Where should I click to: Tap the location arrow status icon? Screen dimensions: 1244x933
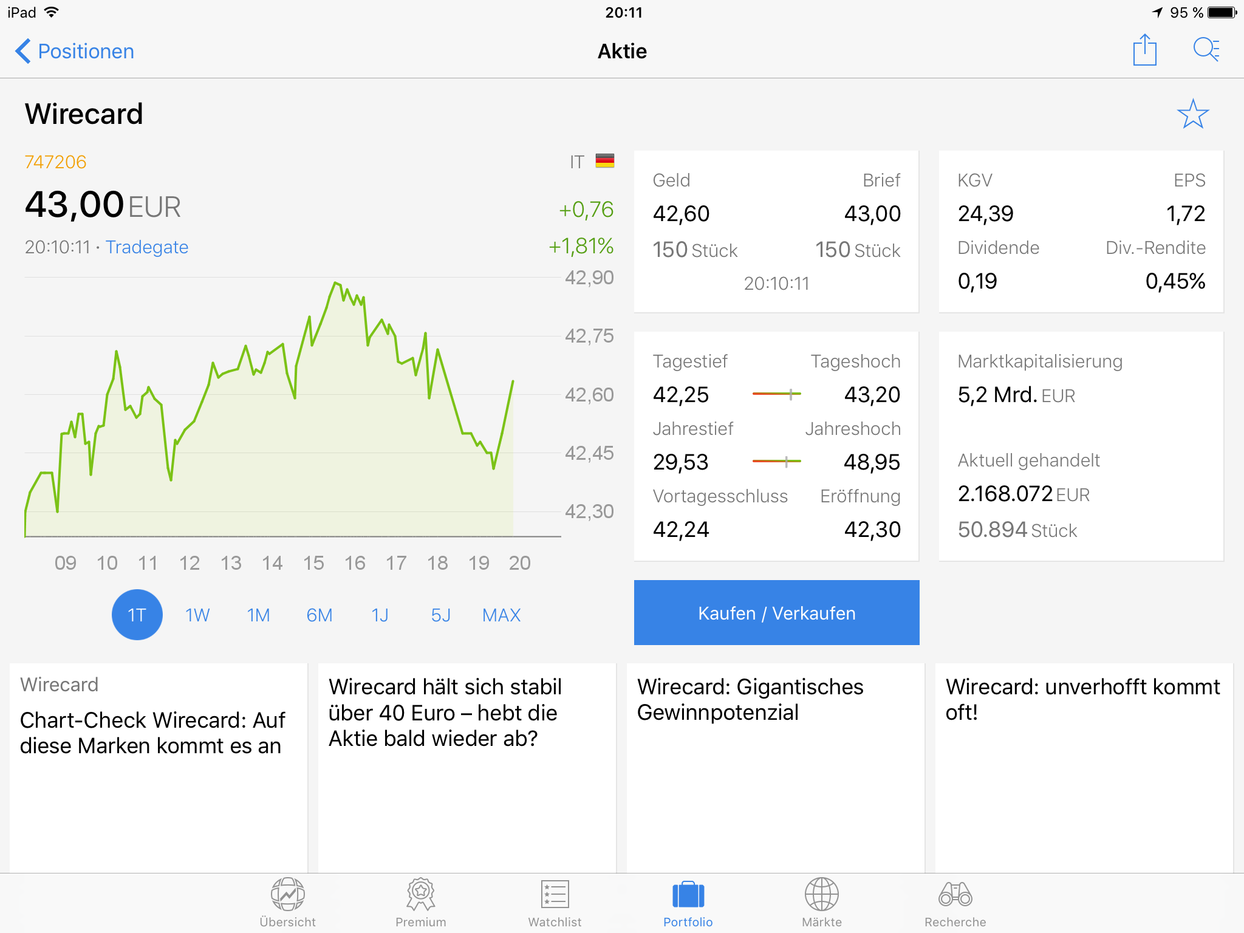click(x=1157, y=12)
